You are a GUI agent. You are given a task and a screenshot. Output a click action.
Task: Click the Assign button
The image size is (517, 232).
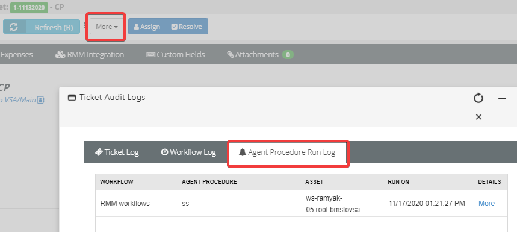click(x=147, y=27)
